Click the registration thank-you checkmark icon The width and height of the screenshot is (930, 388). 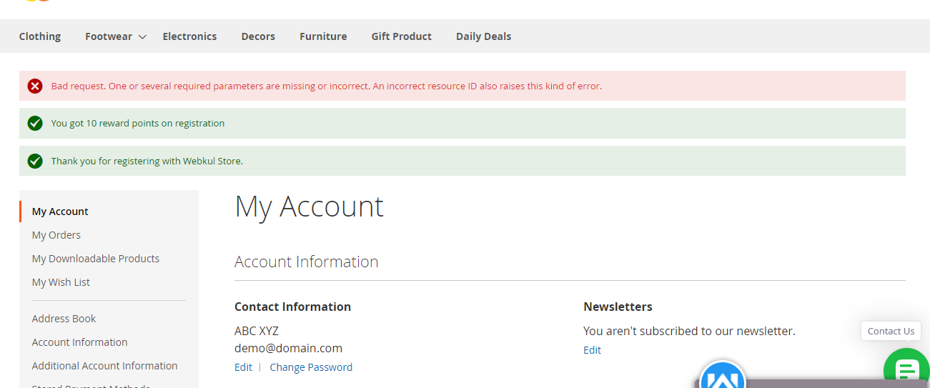coord(35,161)
